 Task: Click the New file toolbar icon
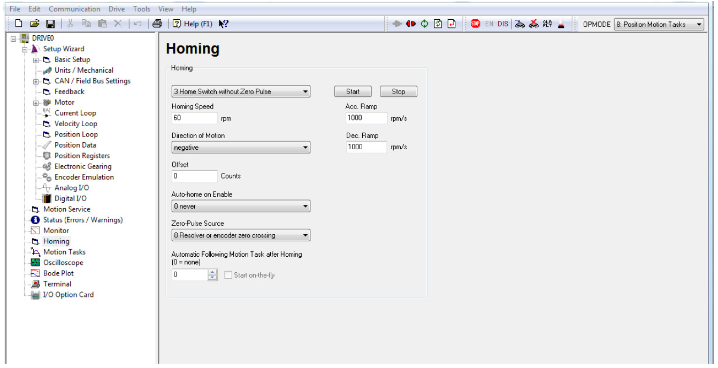pos(19,24)
